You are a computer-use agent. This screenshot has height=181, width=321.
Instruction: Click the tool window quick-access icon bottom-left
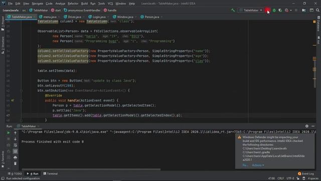point(3,178)
